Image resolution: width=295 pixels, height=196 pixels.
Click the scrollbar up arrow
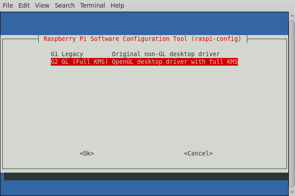pos(292,16)
